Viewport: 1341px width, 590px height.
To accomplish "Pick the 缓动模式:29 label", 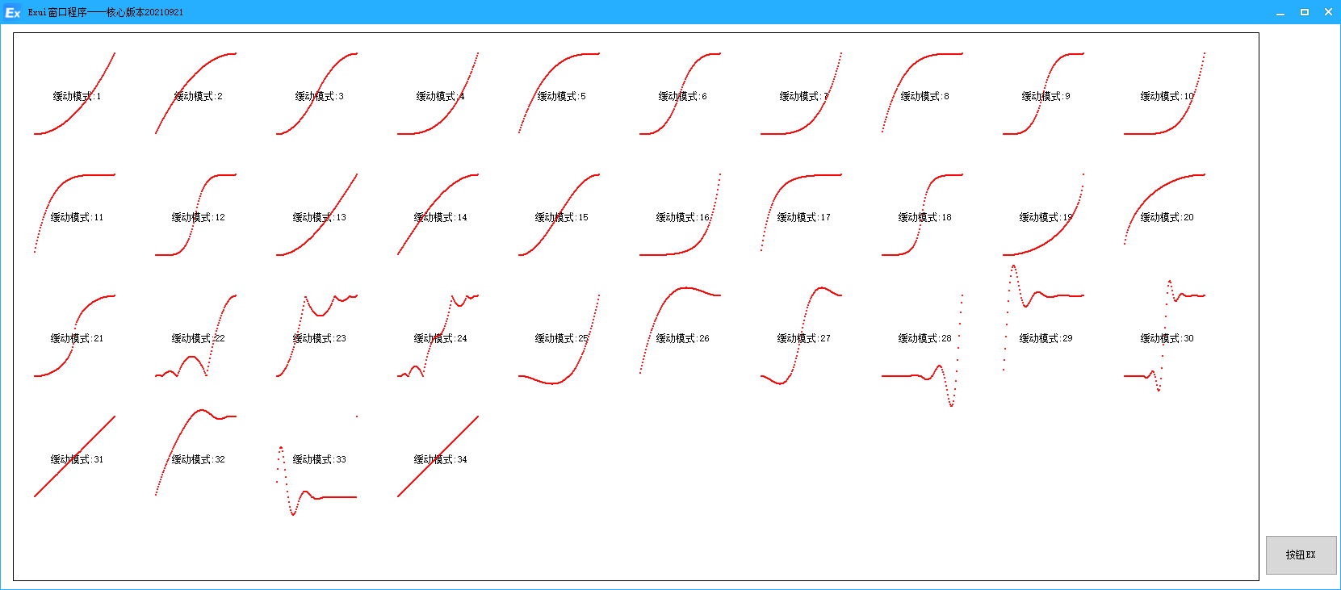I will pos(1046,338).
